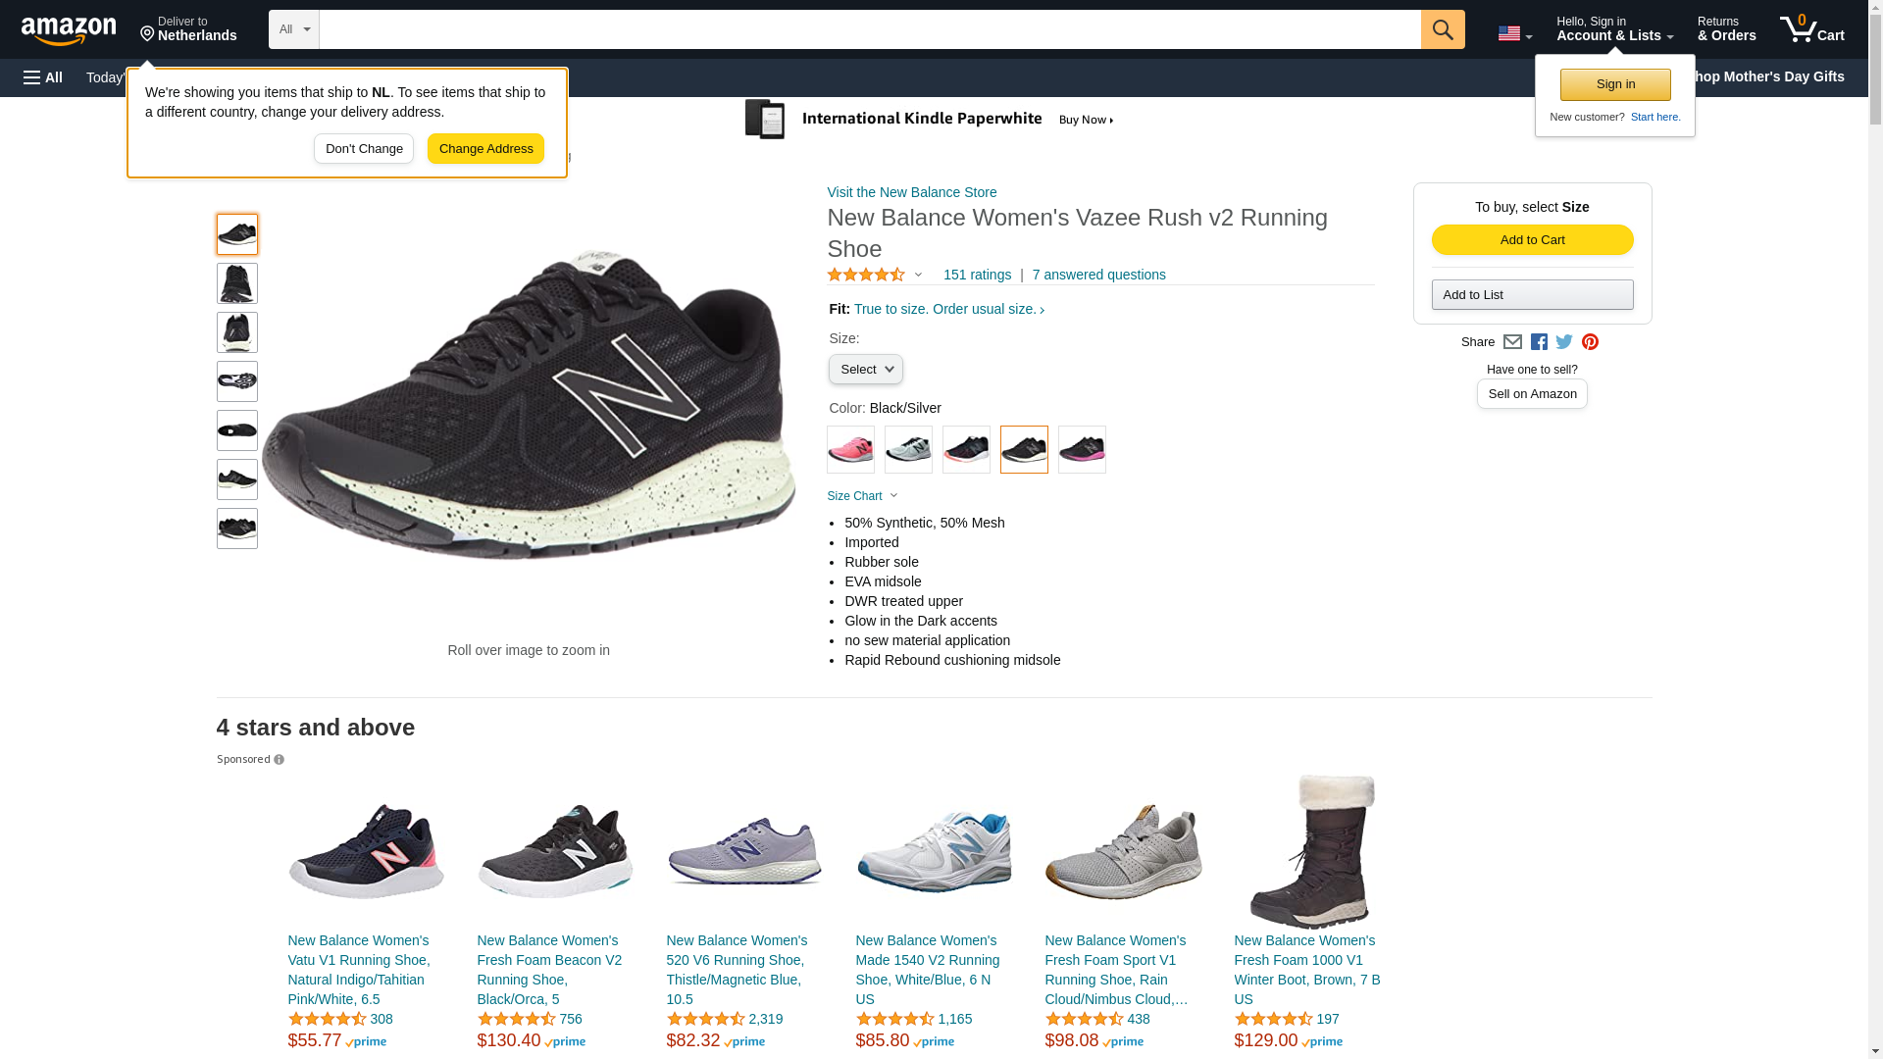Select the Black/Silver color swatch
Viewport: 1883px width, 1059px height.
point(1024,450)
